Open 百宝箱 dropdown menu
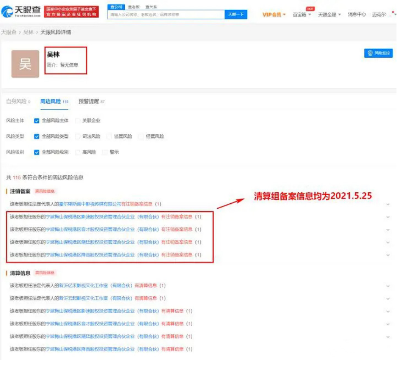413x367 pixels. coord(302,15)
